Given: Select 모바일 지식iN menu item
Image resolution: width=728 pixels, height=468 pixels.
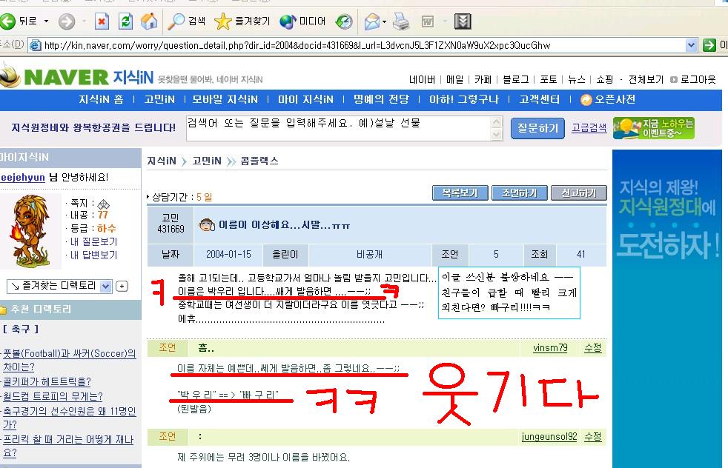Looking at the screenshot, I should click(225, 99).
